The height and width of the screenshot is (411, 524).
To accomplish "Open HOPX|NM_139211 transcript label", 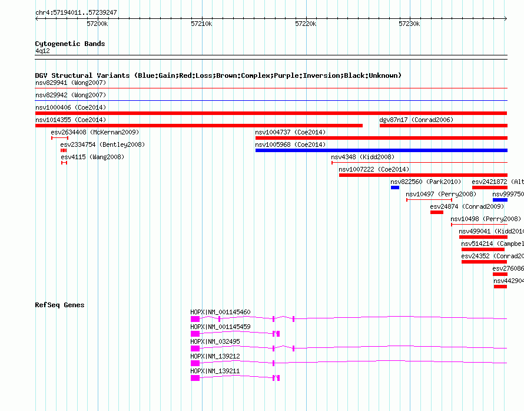I will pyautogui.click(x=215, y=371).
